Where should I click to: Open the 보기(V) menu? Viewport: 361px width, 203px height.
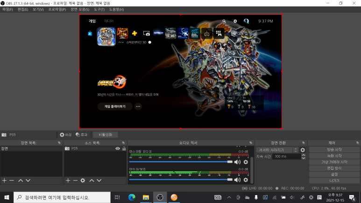pyautogui.click(x=38, y=9)
